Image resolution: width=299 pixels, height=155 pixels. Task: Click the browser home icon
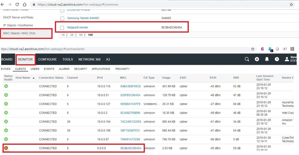pos(25,4)
